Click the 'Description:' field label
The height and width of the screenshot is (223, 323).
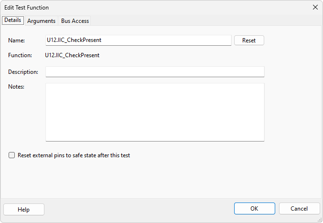pyautogui.click(x=23, y=72)
